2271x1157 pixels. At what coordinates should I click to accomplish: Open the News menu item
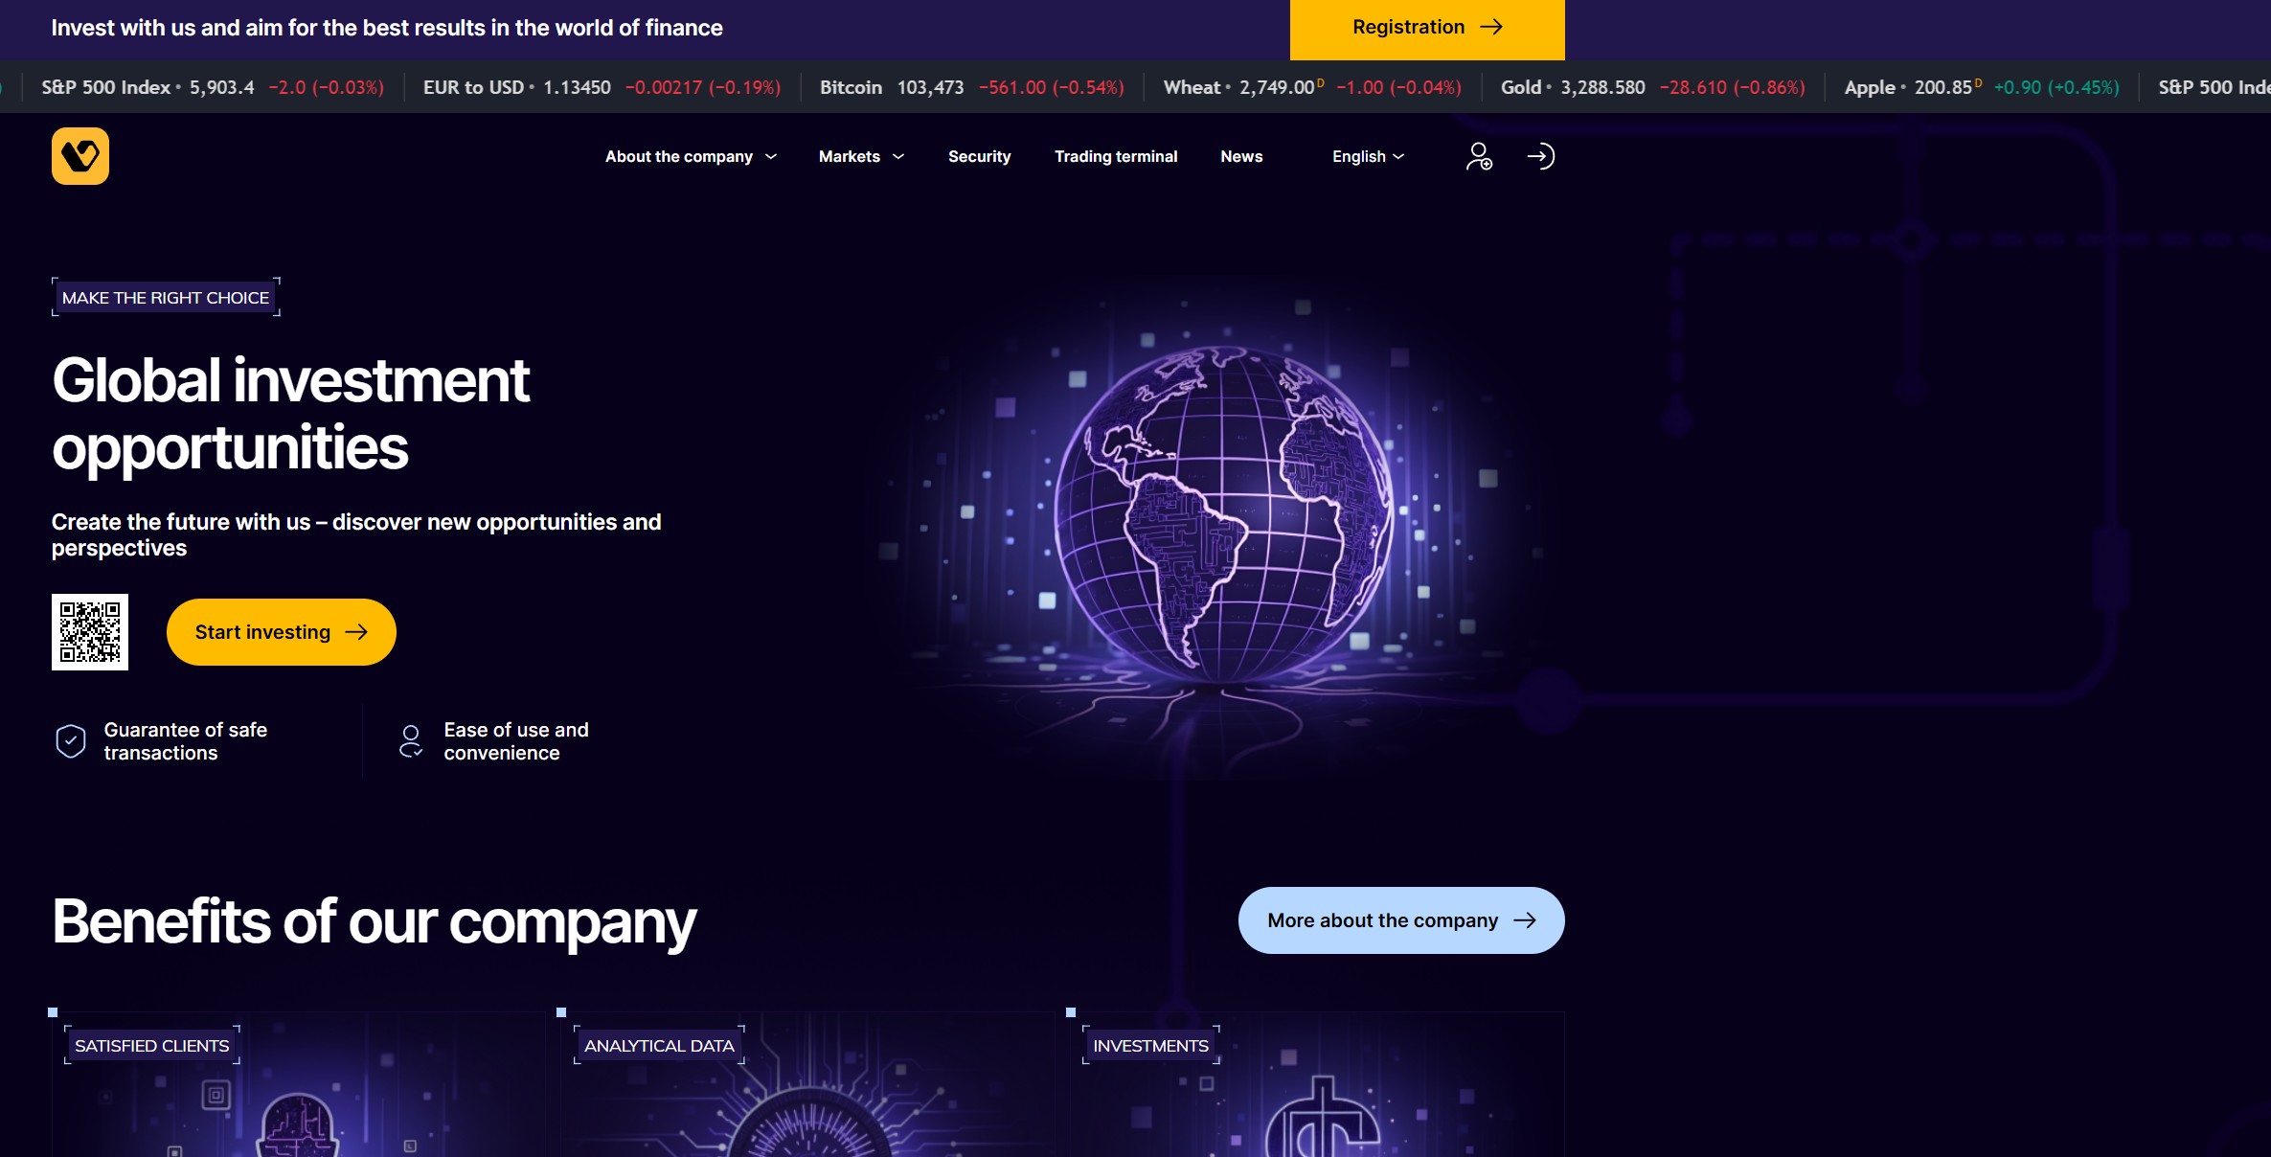point(1241,156)
